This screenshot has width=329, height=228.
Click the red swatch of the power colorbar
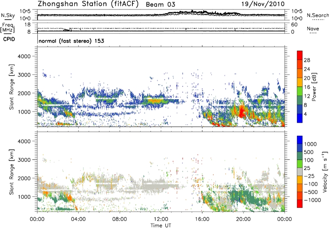[x=300, y=56]
